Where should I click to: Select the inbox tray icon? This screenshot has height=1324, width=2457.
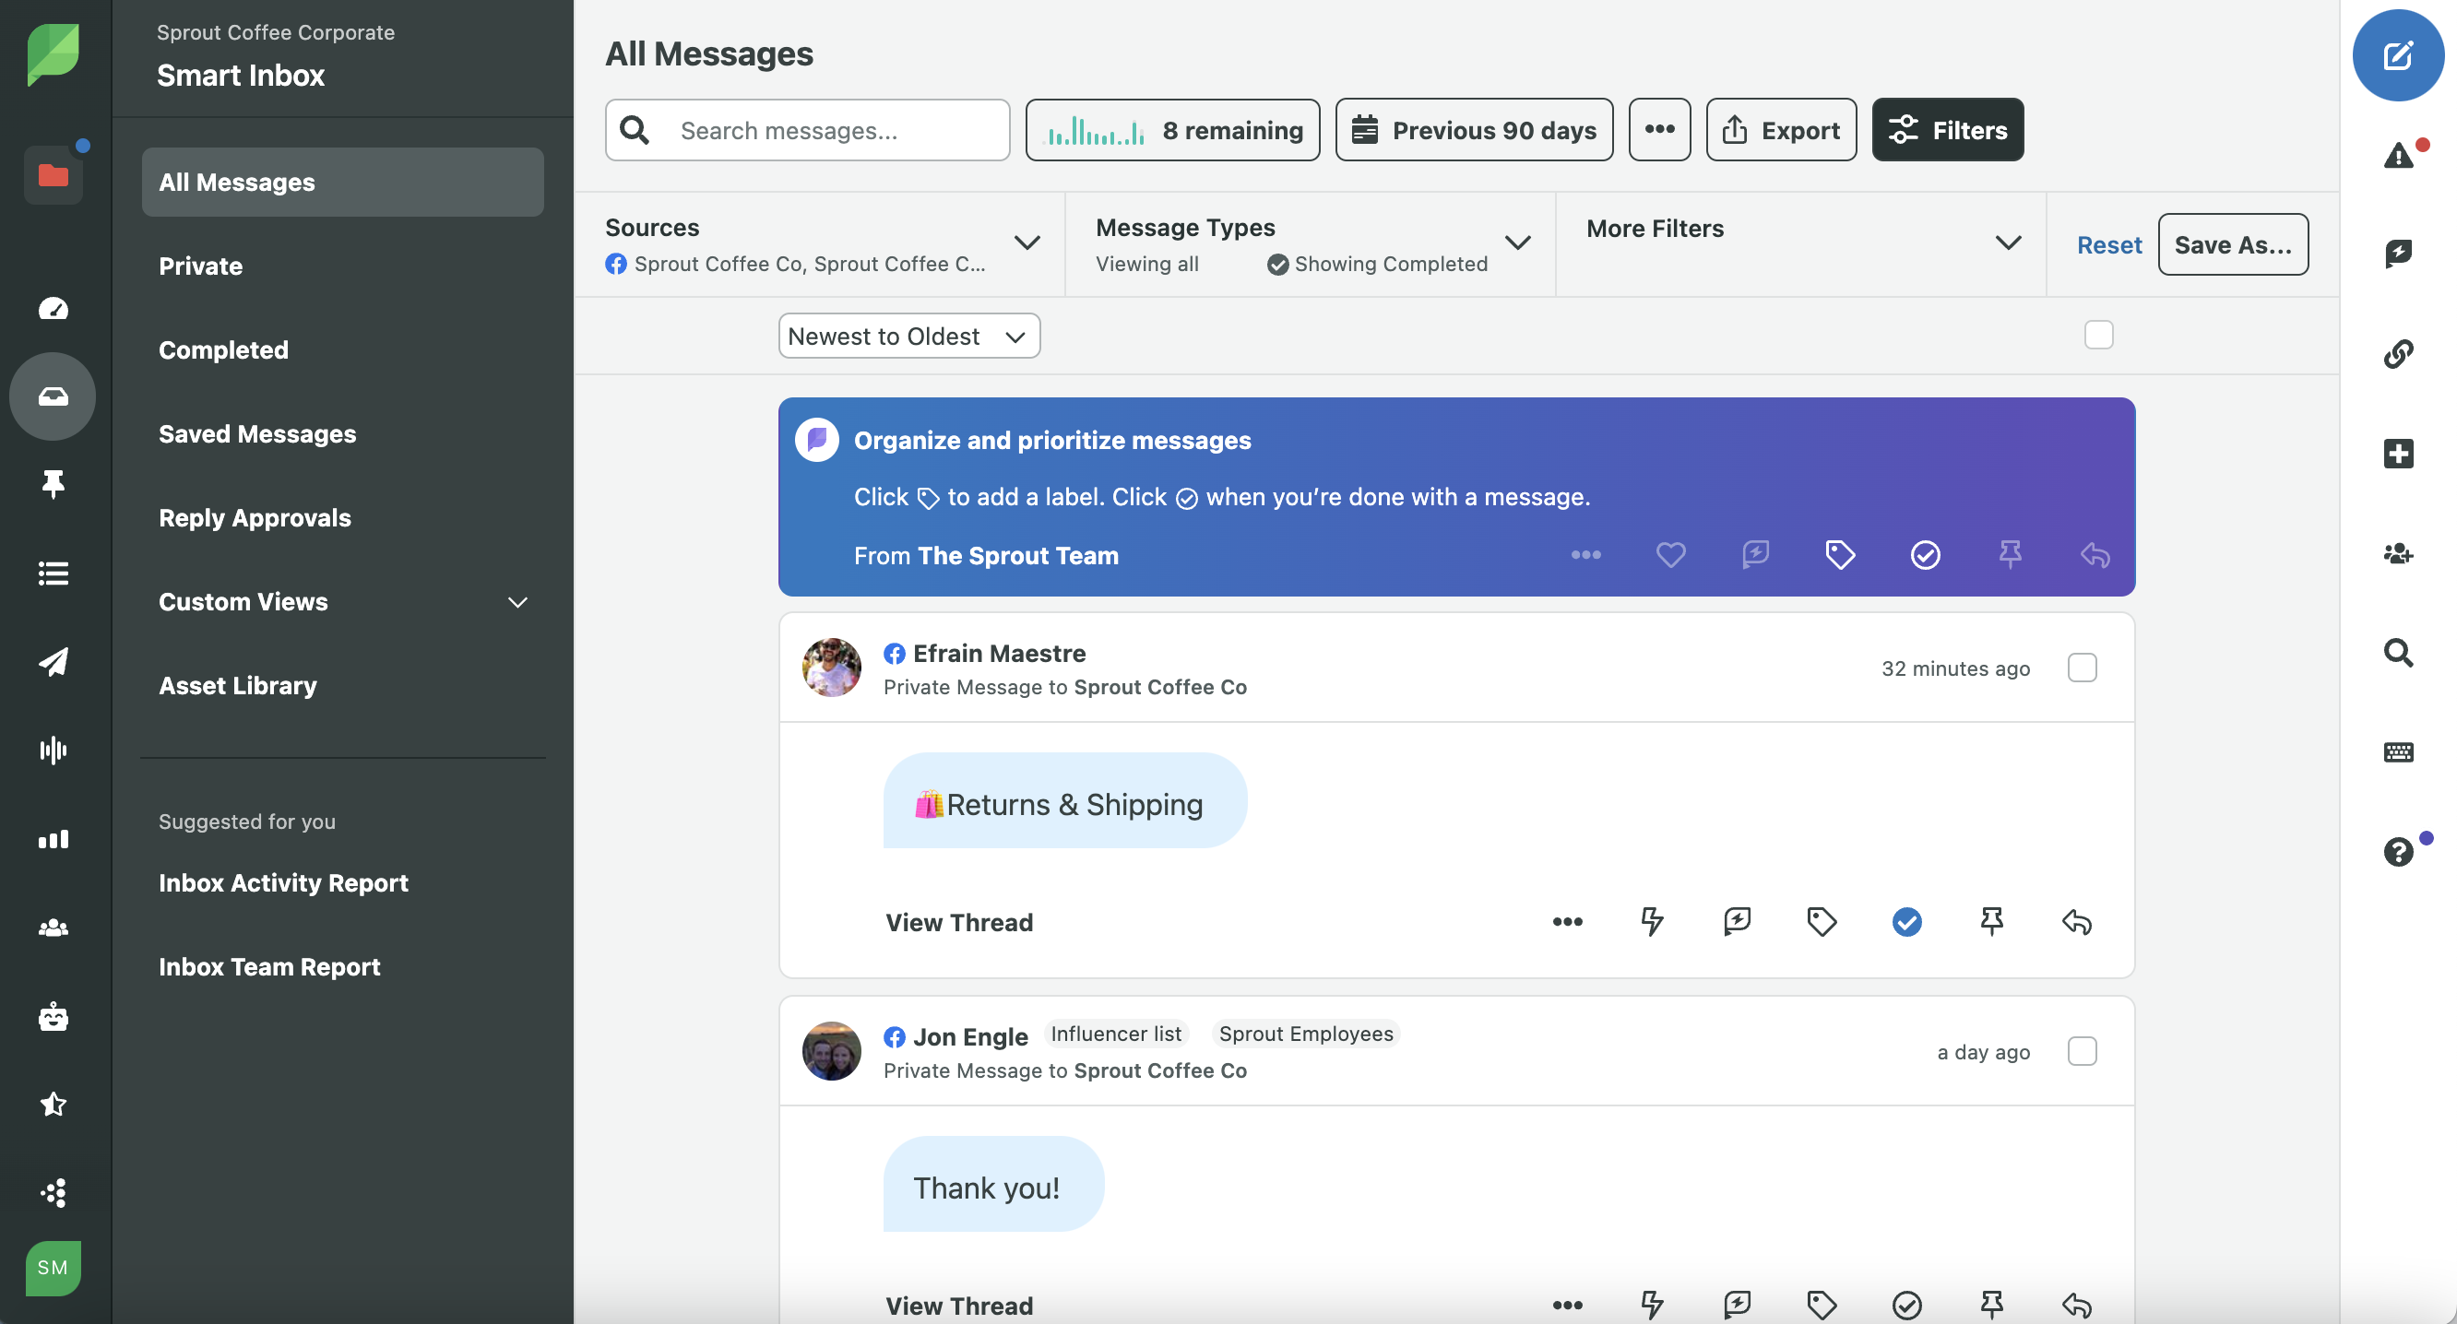(53, 396)
